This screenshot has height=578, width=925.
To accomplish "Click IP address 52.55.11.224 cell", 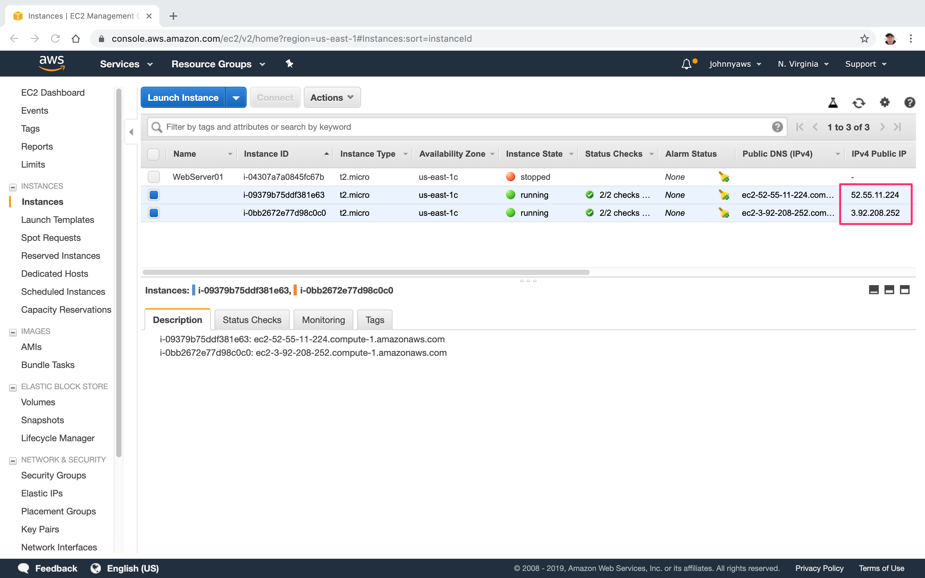I will 875,195.
